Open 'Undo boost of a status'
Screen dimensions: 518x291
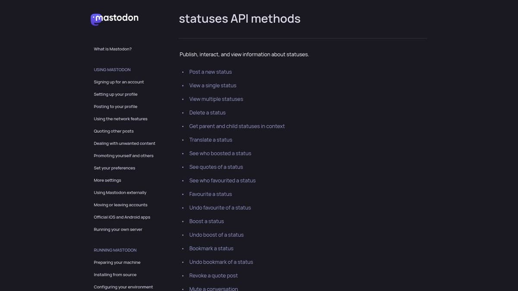[216, 235]
